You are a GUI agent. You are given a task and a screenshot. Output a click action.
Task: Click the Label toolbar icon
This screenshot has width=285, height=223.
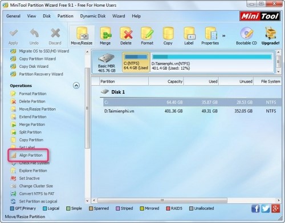(189, 33)
